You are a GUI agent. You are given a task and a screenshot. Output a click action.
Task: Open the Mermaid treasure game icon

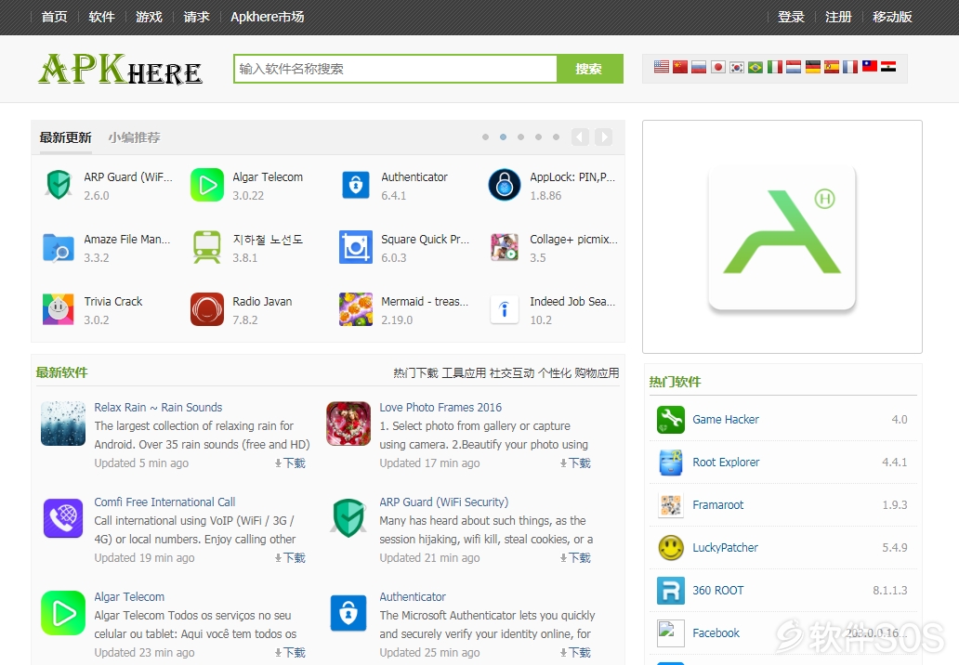(356, 310)
